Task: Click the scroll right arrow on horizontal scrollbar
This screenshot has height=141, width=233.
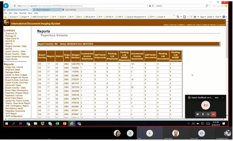Action: [x=223, y=119]
